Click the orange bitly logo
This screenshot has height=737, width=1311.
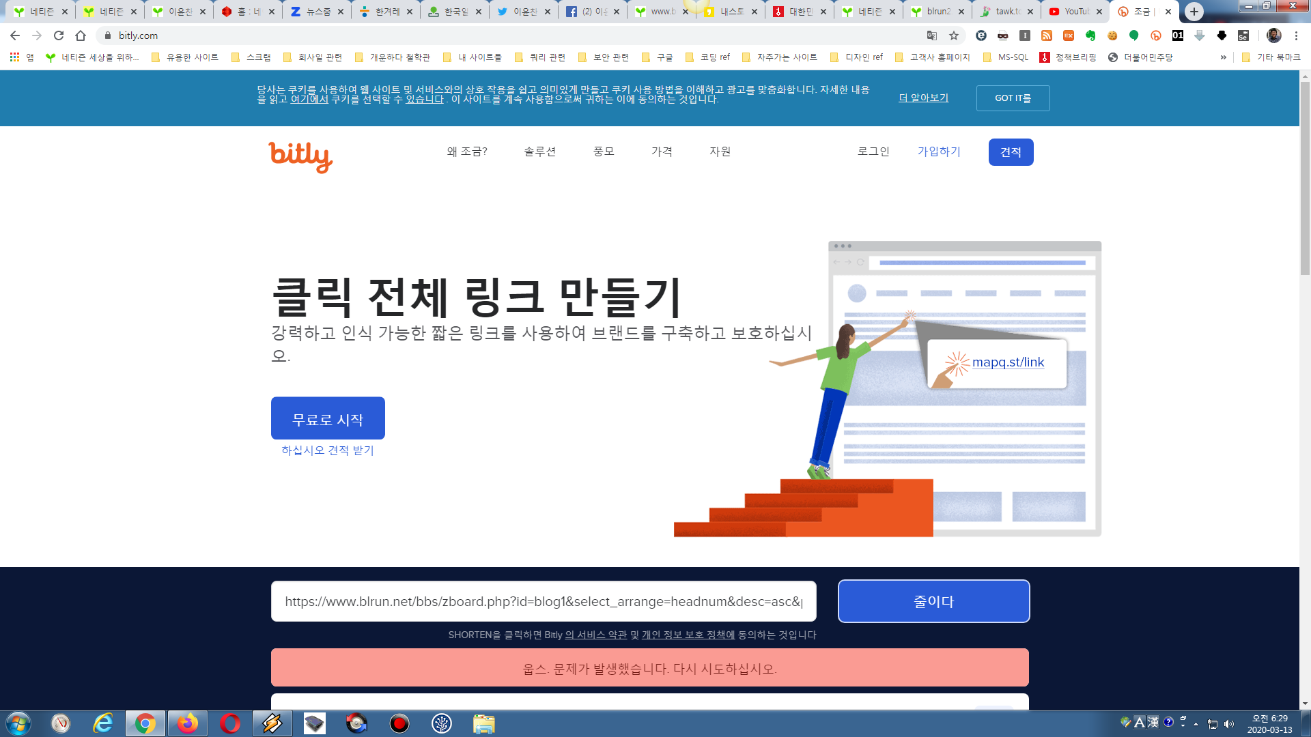pos(300,157)
